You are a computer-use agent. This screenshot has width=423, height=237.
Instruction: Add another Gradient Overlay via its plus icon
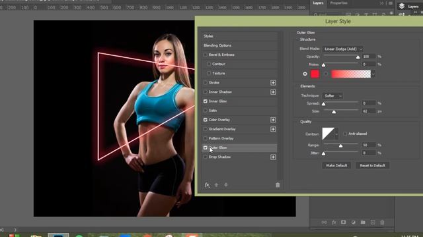[273, 129]
